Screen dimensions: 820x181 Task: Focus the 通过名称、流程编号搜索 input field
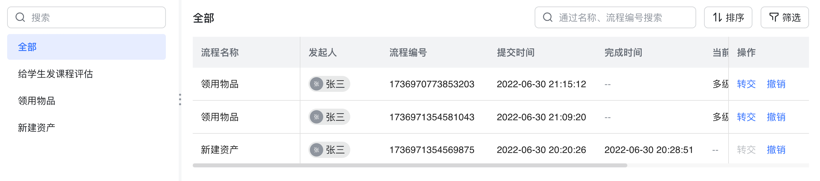point(615,17)
